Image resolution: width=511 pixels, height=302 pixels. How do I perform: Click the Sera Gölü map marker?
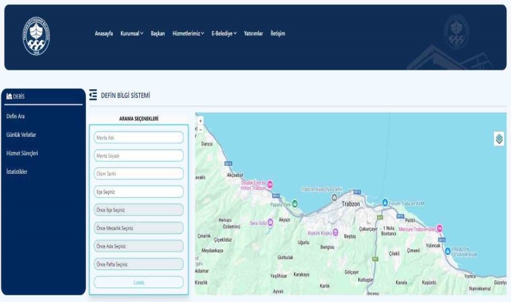coord(270,223)
